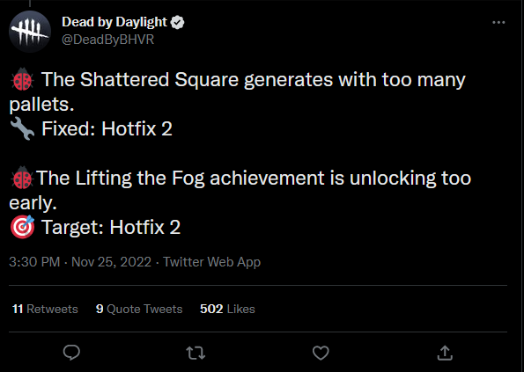
Task: Like the tweet with the heart icon
Action: pos(321,353)
